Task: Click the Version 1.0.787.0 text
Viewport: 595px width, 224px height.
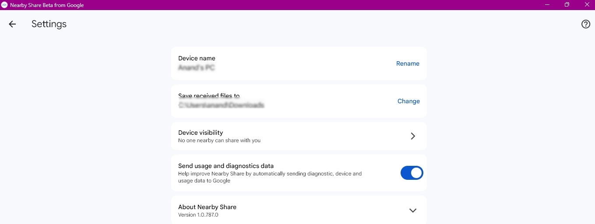Action: pos(198,215)
